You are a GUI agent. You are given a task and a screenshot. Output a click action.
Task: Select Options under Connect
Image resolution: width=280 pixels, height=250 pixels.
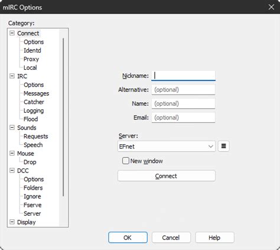point(34,42)
